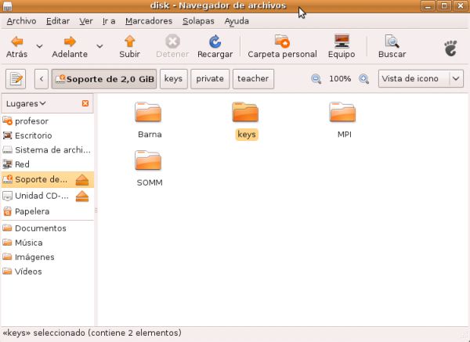
Task: Click the Equipo computer icon
Action: click(x=342, y=41)
